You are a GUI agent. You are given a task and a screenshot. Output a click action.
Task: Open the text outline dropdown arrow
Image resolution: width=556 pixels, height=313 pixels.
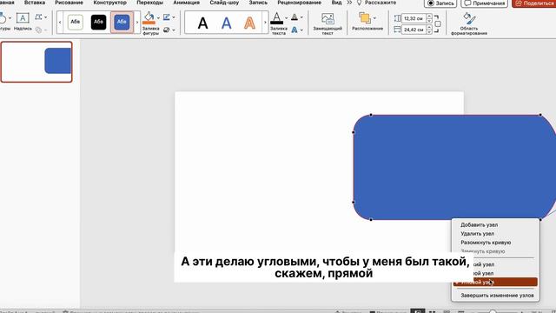click(301, 17)
